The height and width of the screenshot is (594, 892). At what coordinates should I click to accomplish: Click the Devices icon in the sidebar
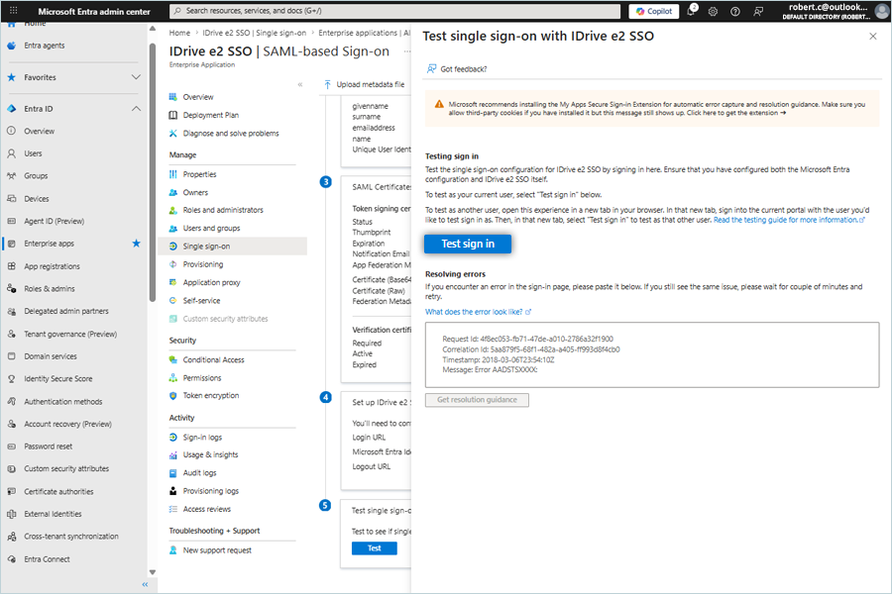11,199
